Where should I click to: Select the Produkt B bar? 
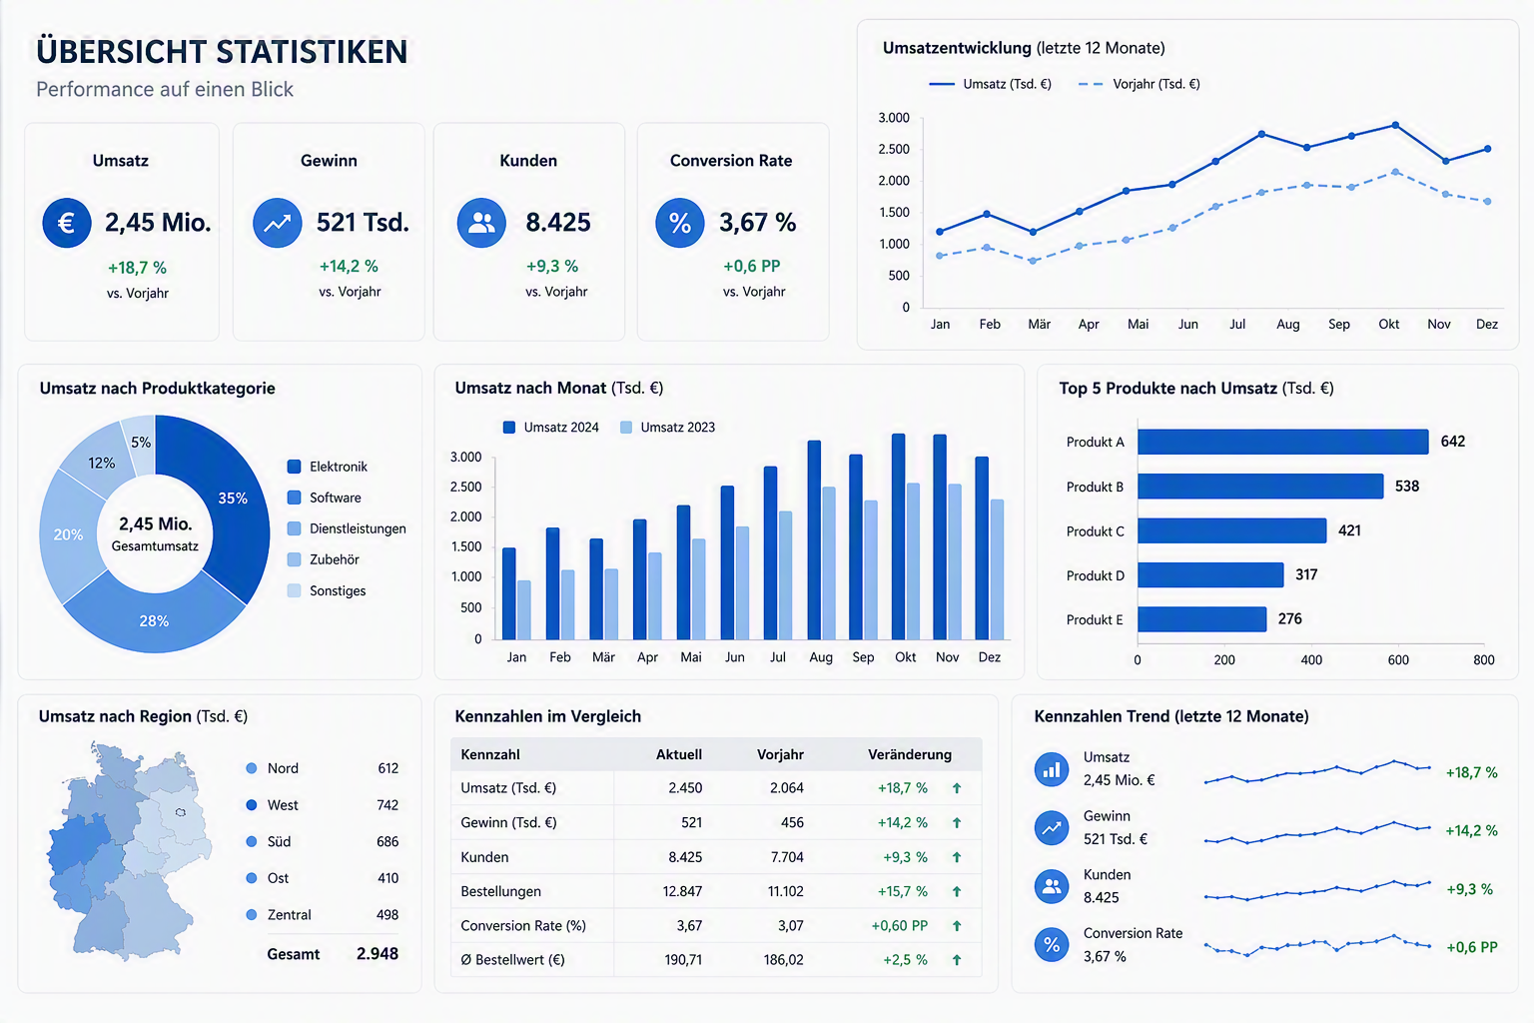(x=1260, y=487)
